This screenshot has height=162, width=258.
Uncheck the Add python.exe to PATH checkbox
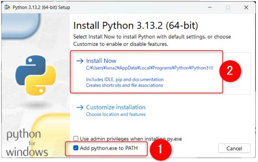click(x=76, y=148)
